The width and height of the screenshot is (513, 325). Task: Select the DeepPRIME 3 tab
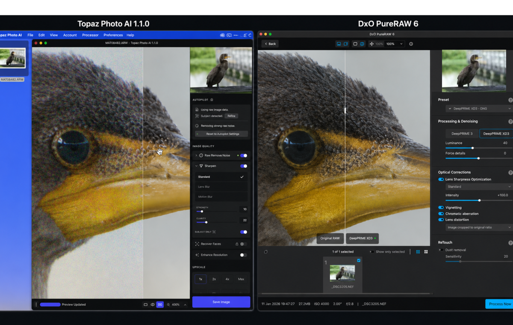[462, 134]
